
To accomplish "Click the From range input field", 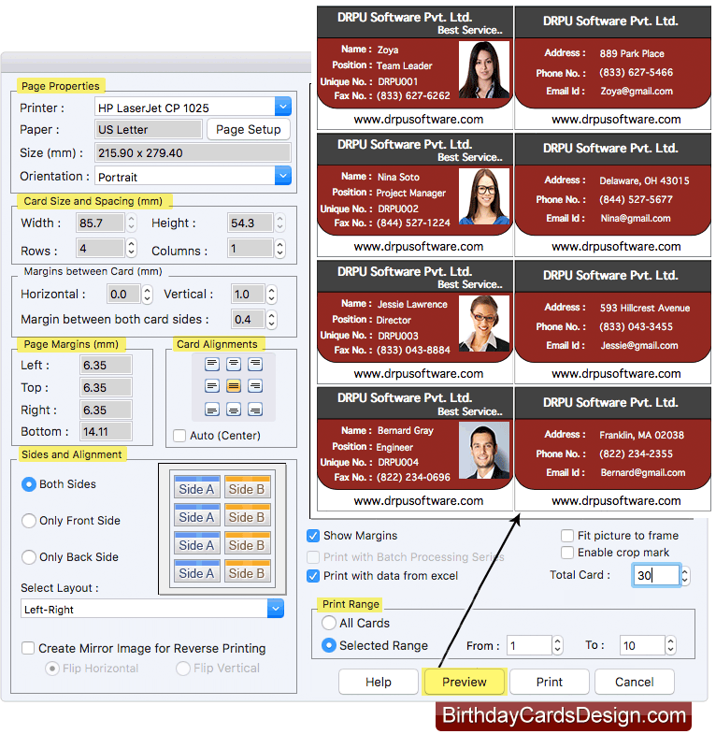I will click(x=529, y=645).
